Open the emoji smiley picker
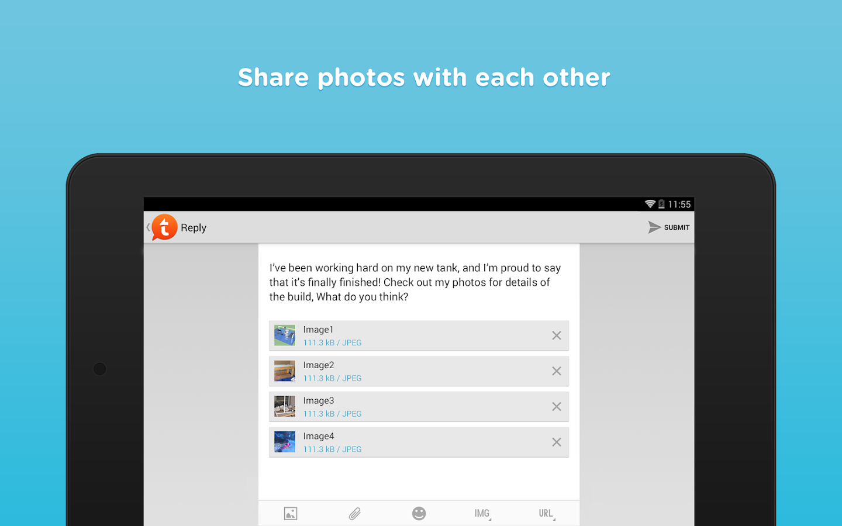 point(419,513)
